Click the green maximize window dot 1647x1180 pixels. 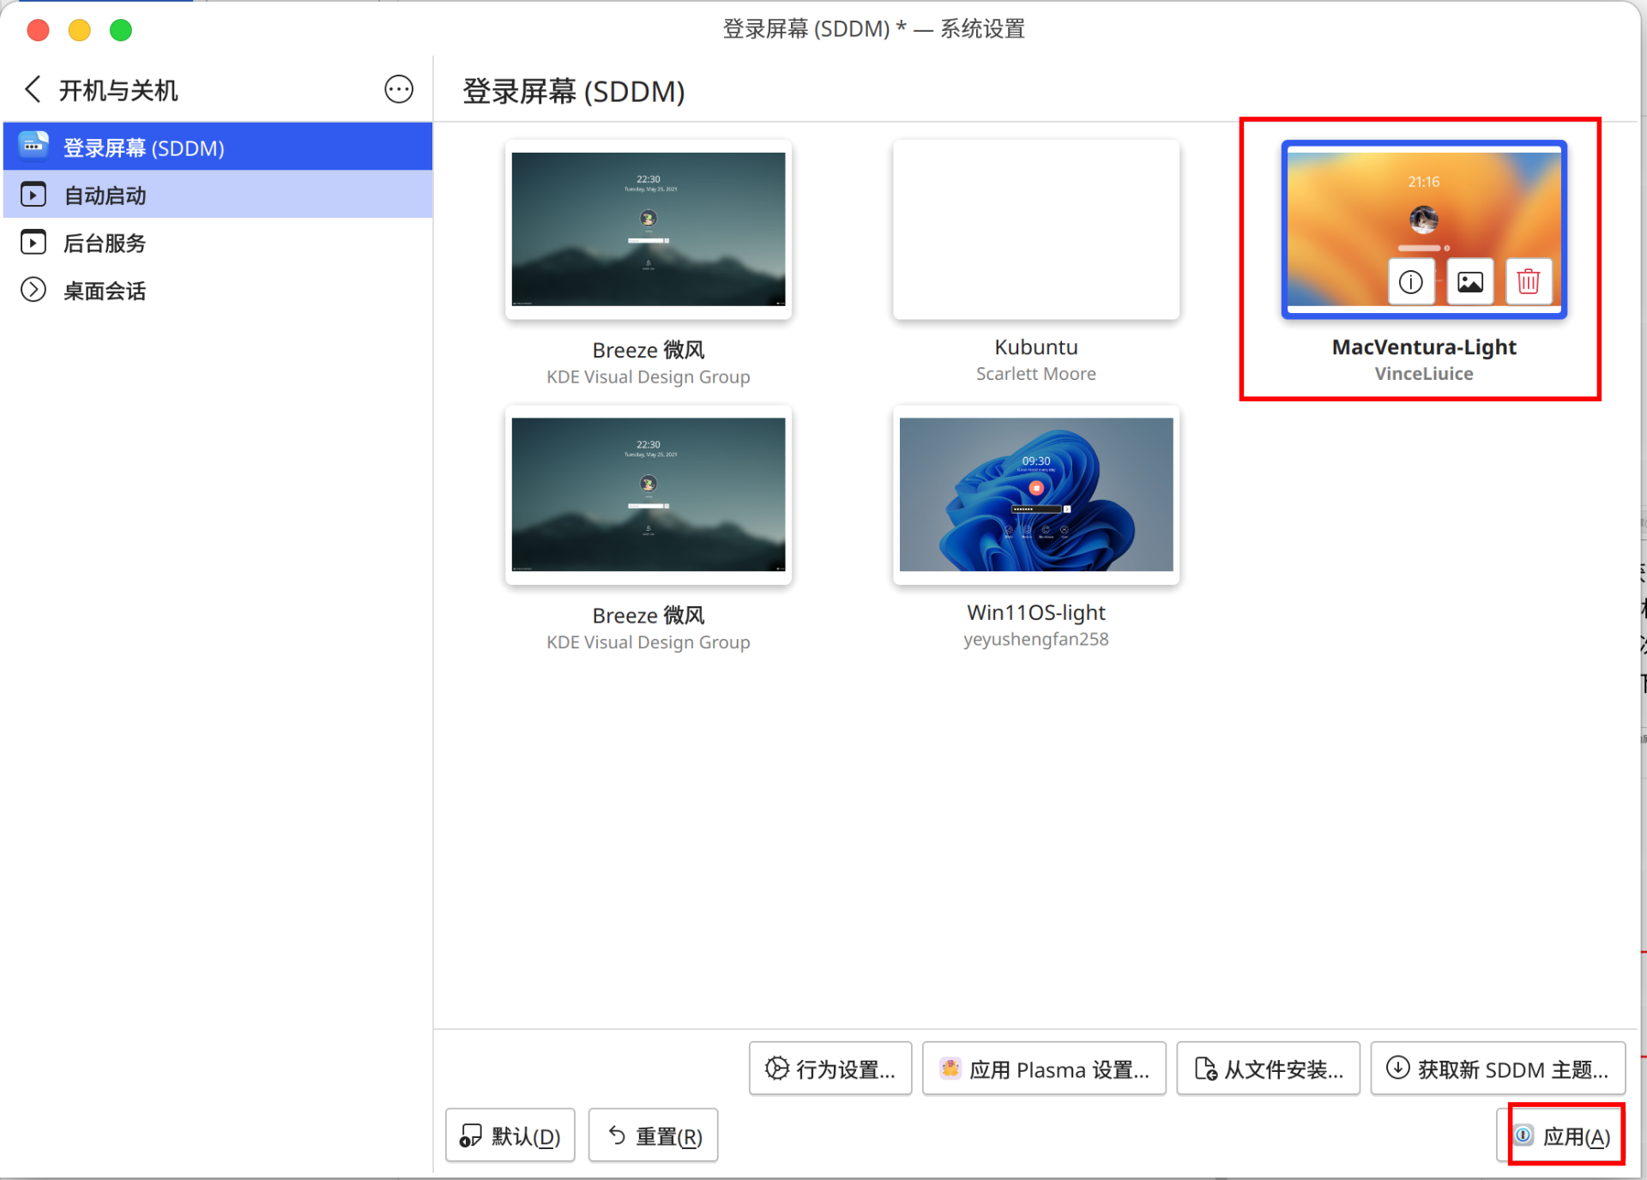click(121, 30)
